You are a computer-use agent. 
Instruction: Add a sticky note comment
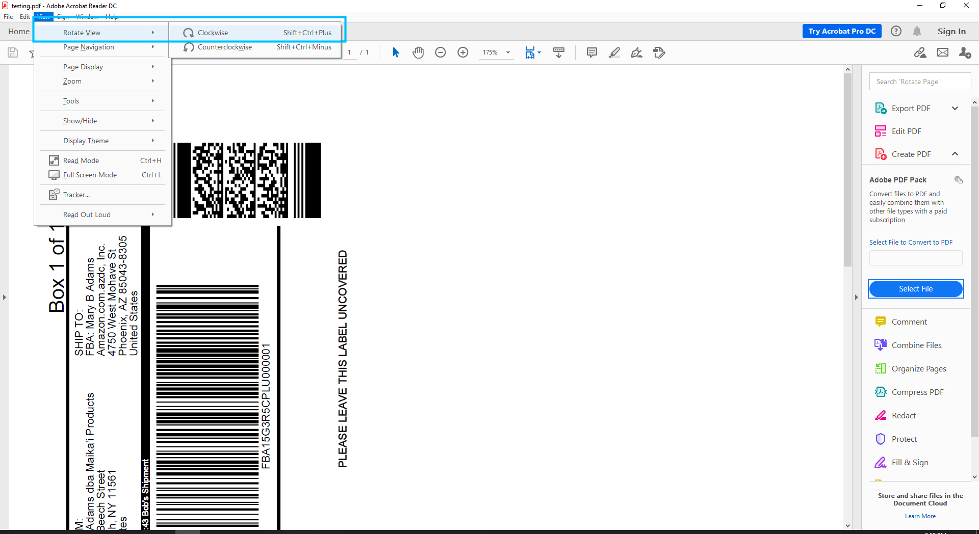(x=592, y=52)
